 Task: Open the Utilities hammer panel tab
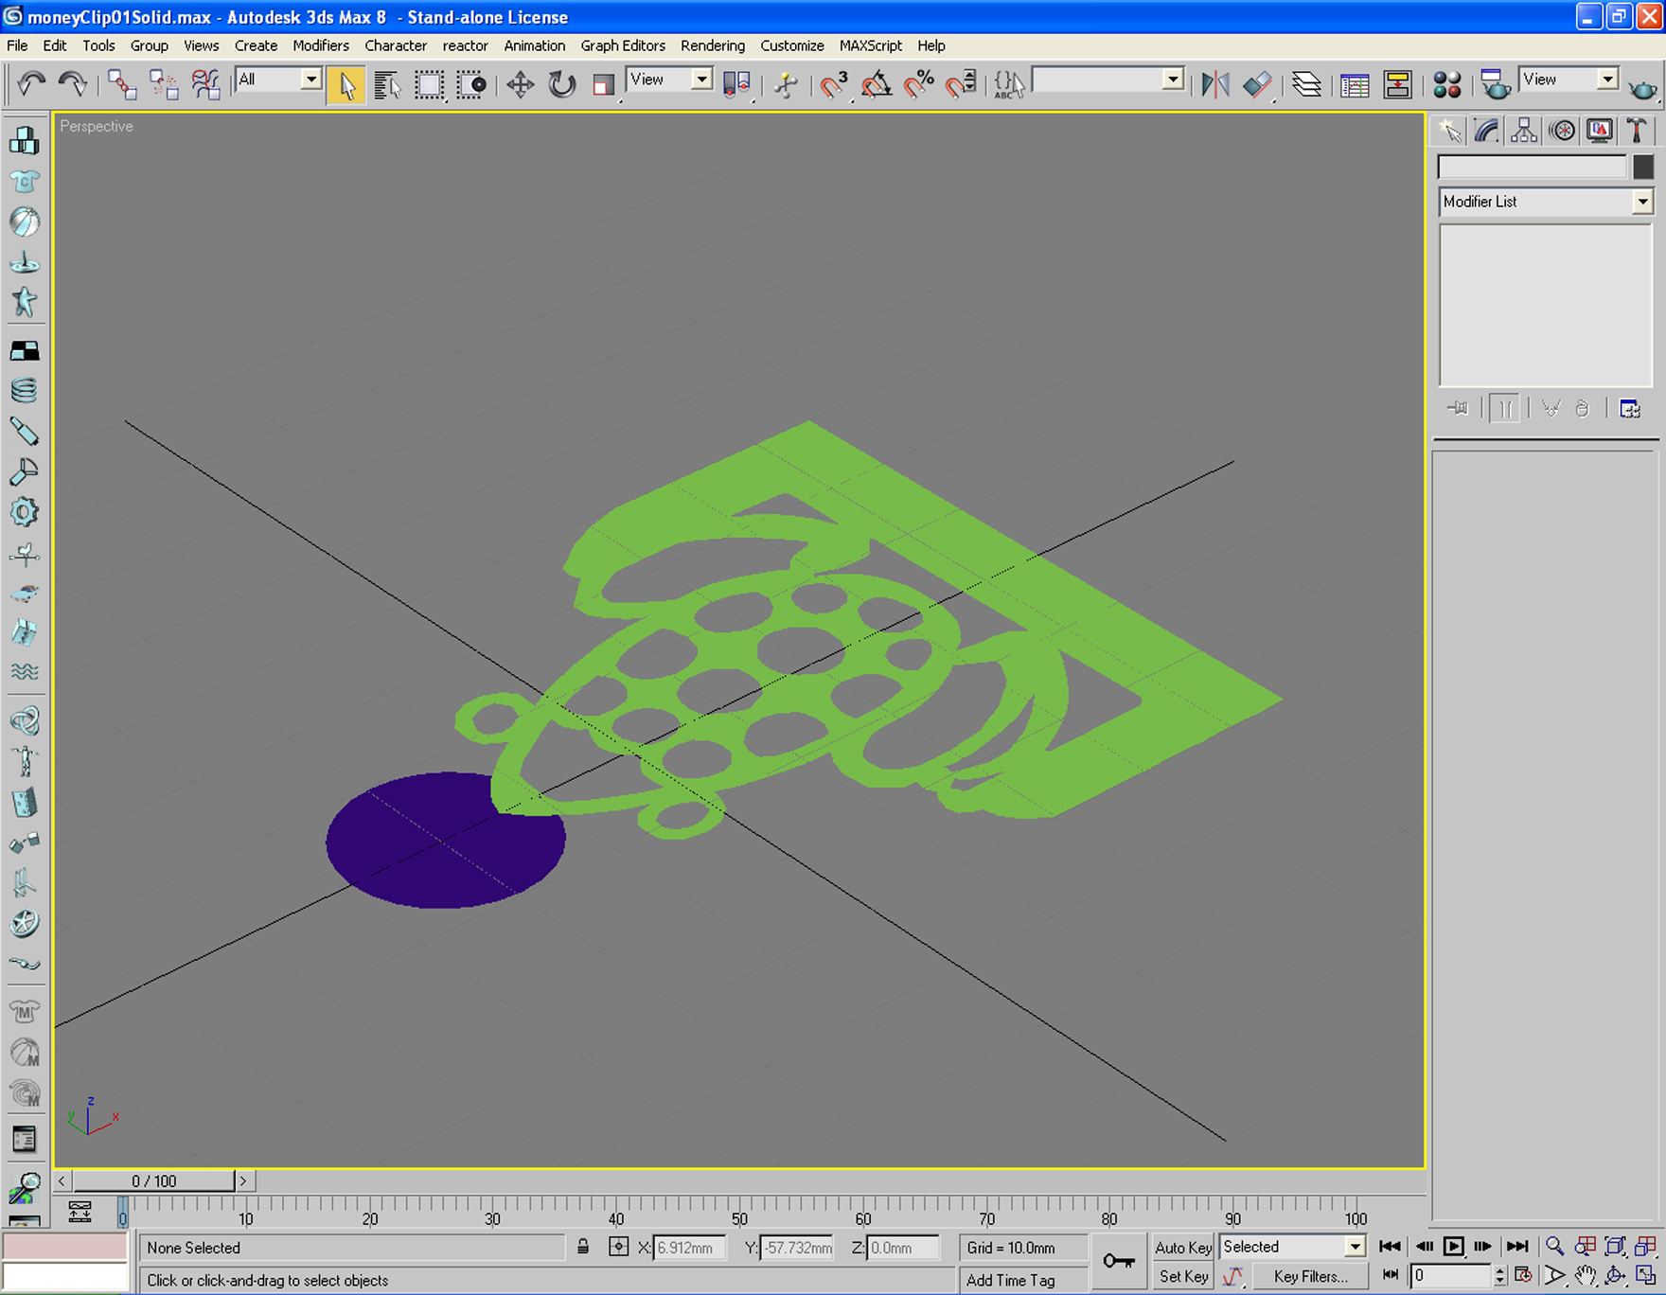click(1637, 131)
